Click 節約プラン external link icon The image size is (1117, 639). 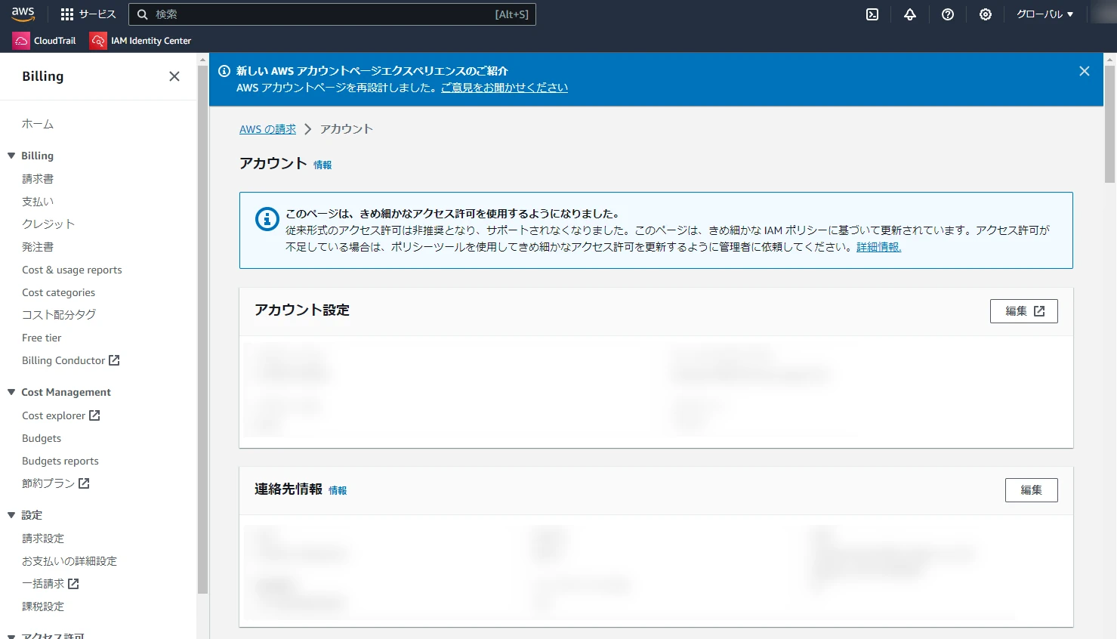point(84,483)
